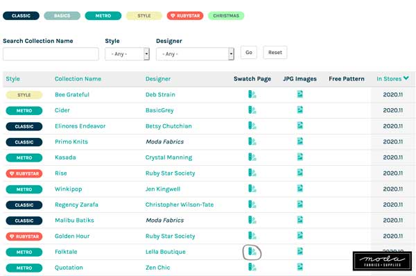Filter by the CHRISTMAS style pill

(226, 16)
